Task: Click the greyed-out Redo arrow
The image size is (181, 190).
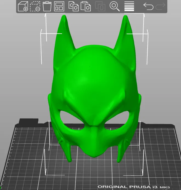Action: (x=160, y=6)
